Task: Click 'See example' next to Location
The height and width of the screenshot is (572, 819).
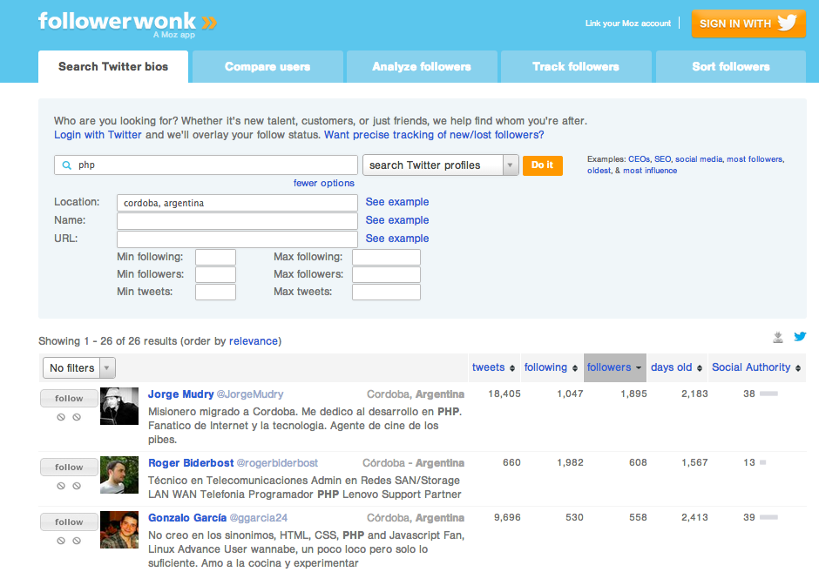Action: [x=397, y=202]
